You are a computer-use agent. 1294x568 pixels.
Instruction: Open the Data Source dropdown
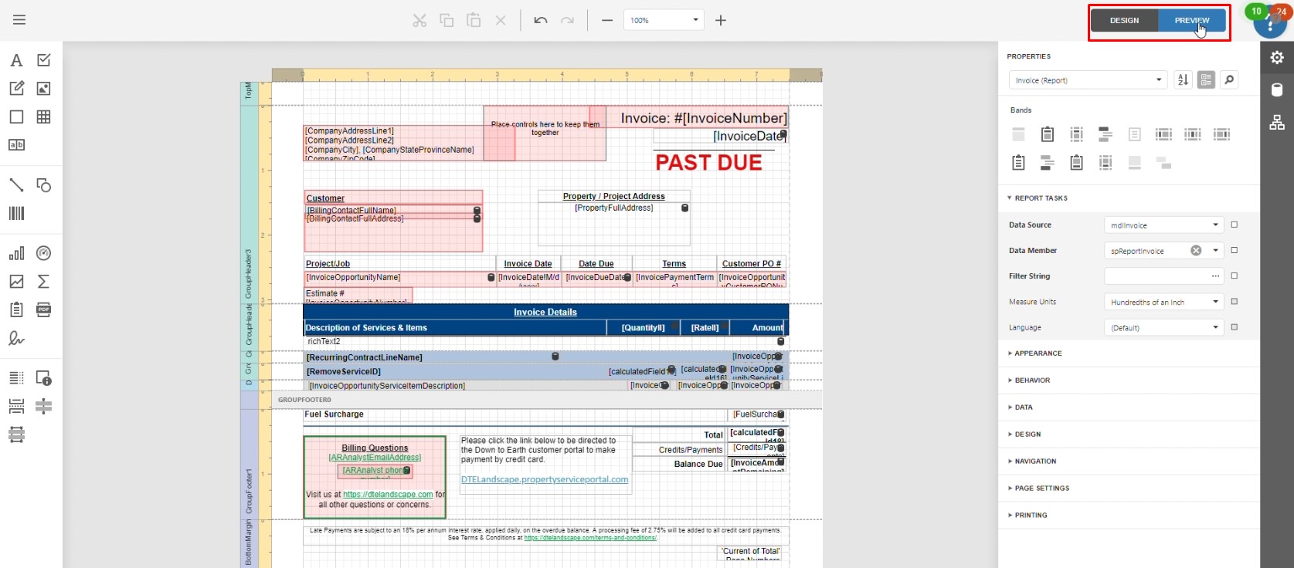(1163, 225)
